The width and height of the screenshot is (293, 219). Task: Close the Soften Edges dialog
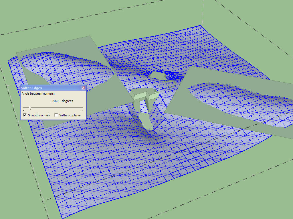83,88
